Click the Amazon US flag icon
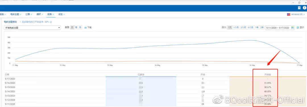 click(289, 14)
